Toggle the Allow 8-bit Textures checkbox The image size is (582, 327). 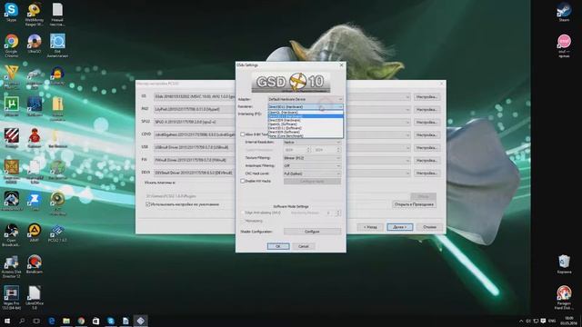(243, 134)
